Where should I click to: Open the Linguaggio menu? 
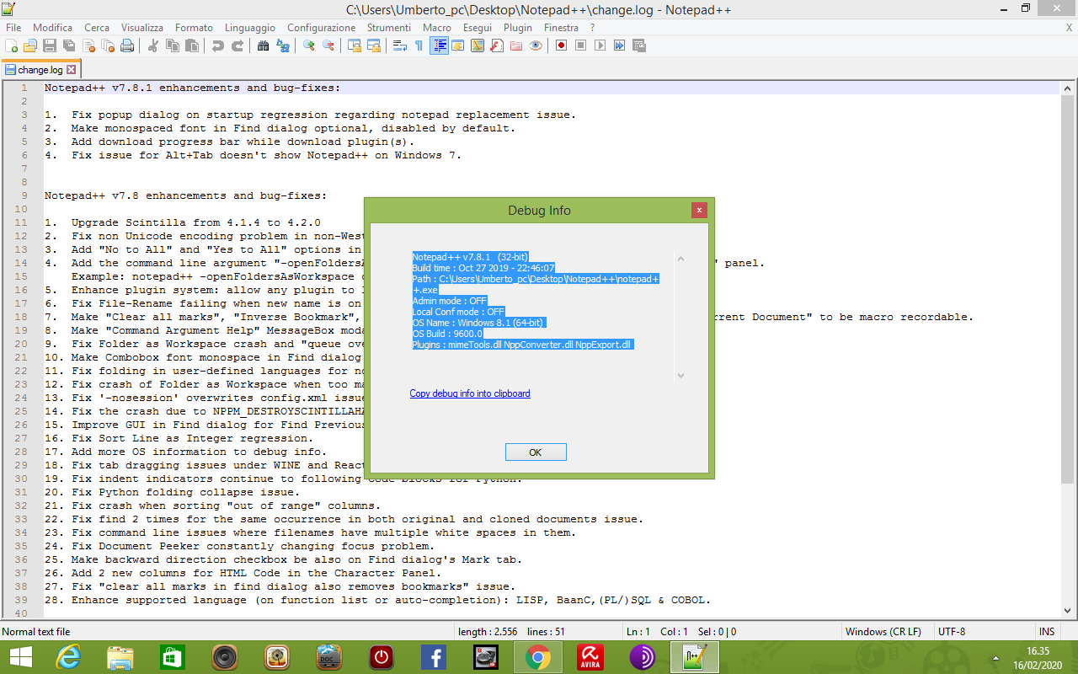pyautogui.click(x=251, y=28)
